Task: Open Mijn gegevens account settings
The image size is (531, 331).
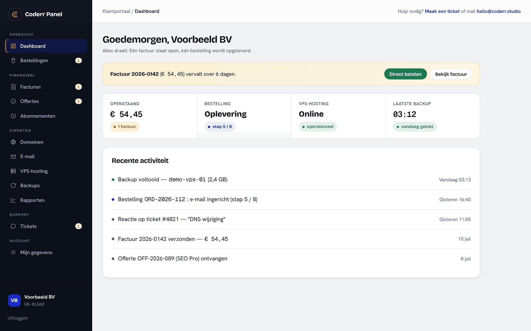Action: (46, 252)
